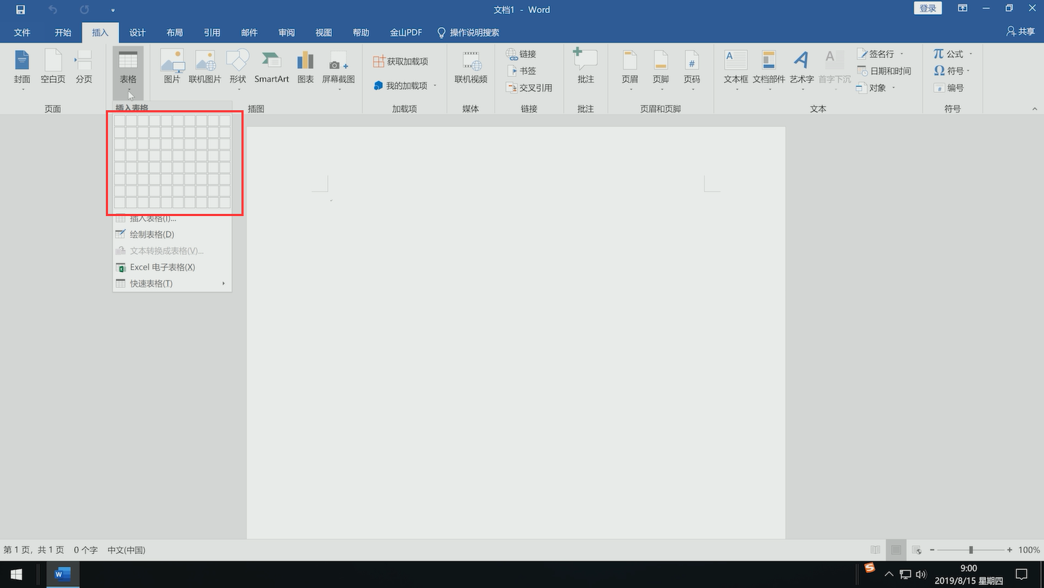Insert a 图片 picture

click(172, 67)
